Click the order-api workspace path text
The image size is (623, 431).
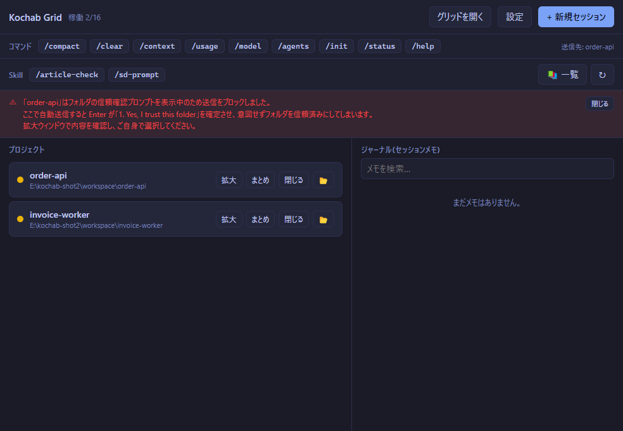click(88, 186)
